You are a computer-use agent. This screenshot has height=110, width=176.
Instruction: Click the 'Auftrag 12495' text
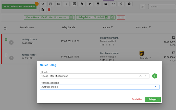[29, 39]
